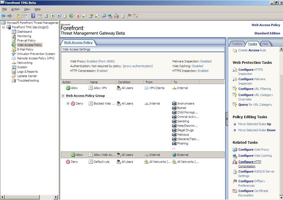The height and width of the screenshot is (200, 283).
Task: Click Configure Certificate Revocation link
Action: (253, 193)
